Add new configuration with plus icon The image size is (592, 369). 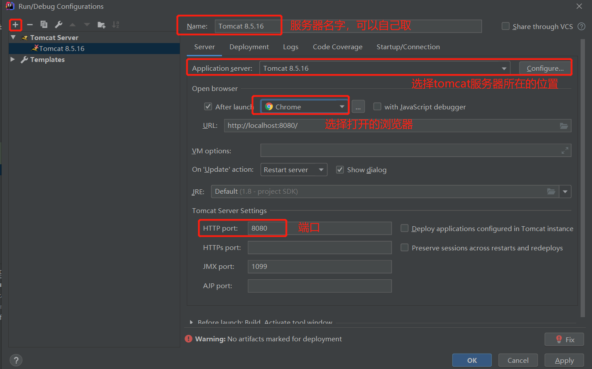tap(15, 25)
